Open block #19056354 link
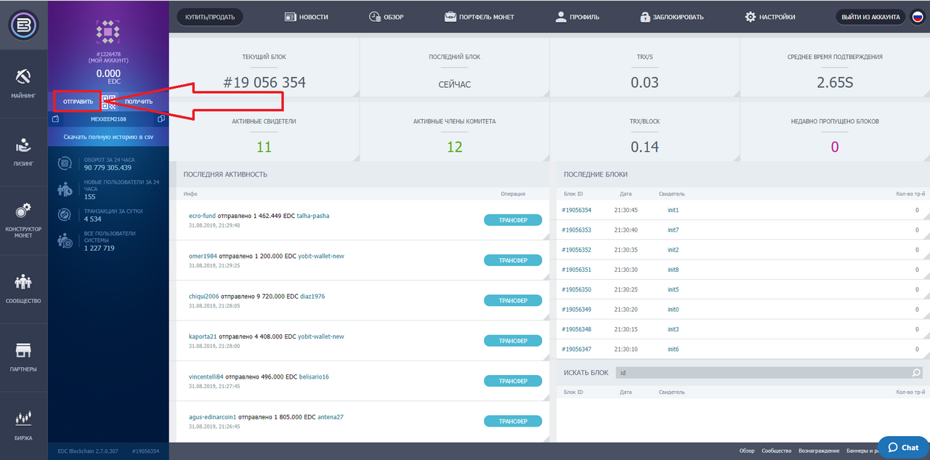The image size is (930, 460). coord(577,210)
